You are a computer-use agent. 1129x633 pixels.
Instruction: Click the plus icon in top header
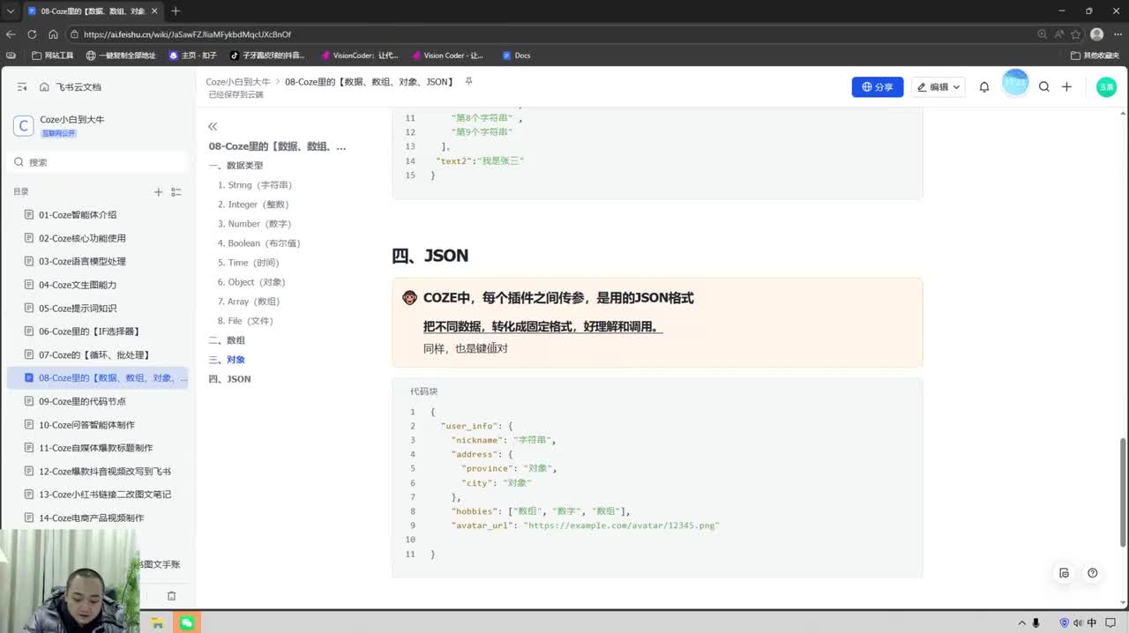[x=1066, y=87]
